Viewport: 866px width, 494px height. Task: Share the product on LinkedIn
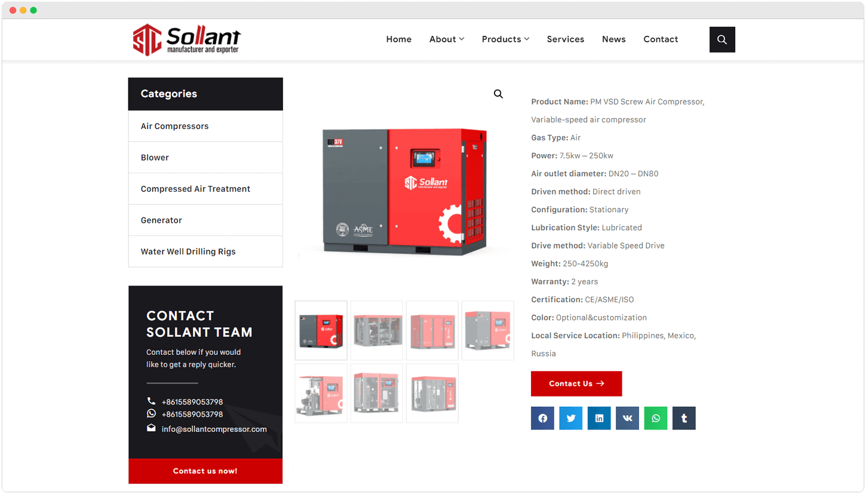point(599,418)
